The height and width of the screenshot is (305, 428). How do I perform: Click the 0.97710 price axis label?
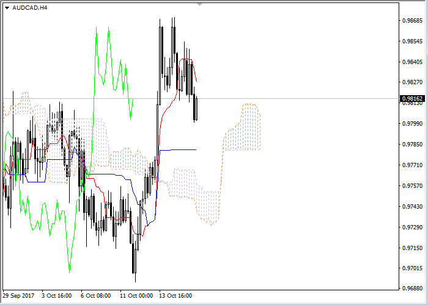(x=413, y=165)
